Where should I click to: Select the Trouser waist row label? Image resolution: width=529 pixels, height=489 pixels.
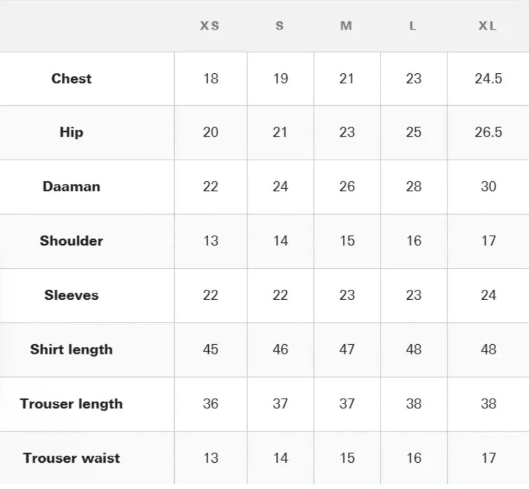(x=71, y=458)
